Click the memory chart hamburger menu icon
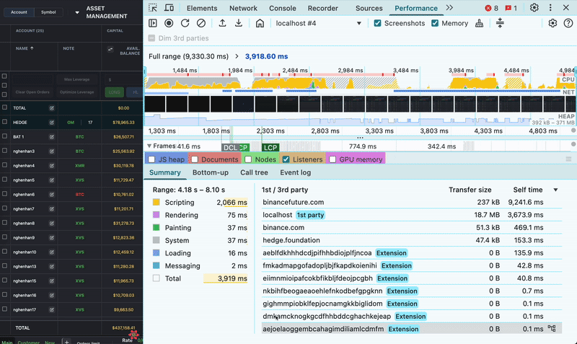 pyautogui.click(x=568, y=159)
